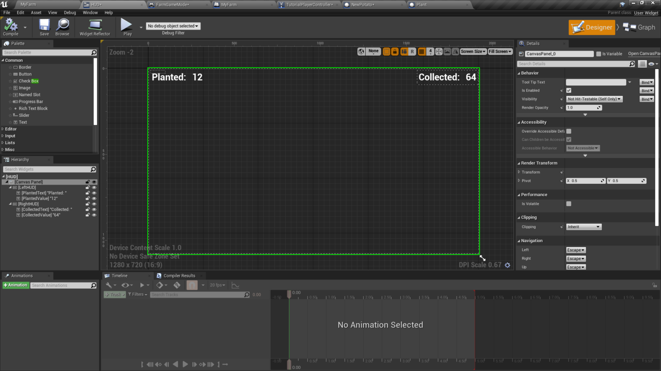Toggle the magnet snapping icon in timeline
The width and height of the screenshot is (661, 371).
point(192,285)
